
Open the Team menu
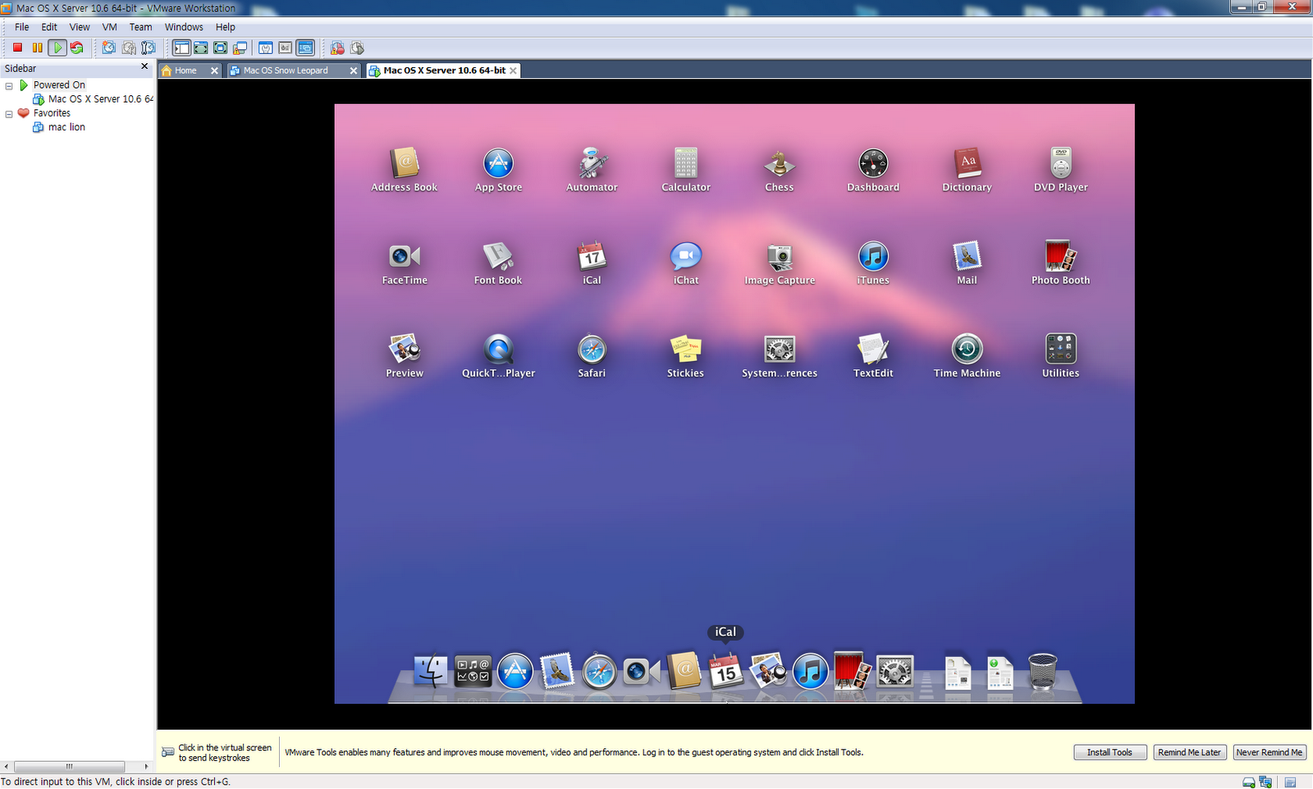[140, 27]
